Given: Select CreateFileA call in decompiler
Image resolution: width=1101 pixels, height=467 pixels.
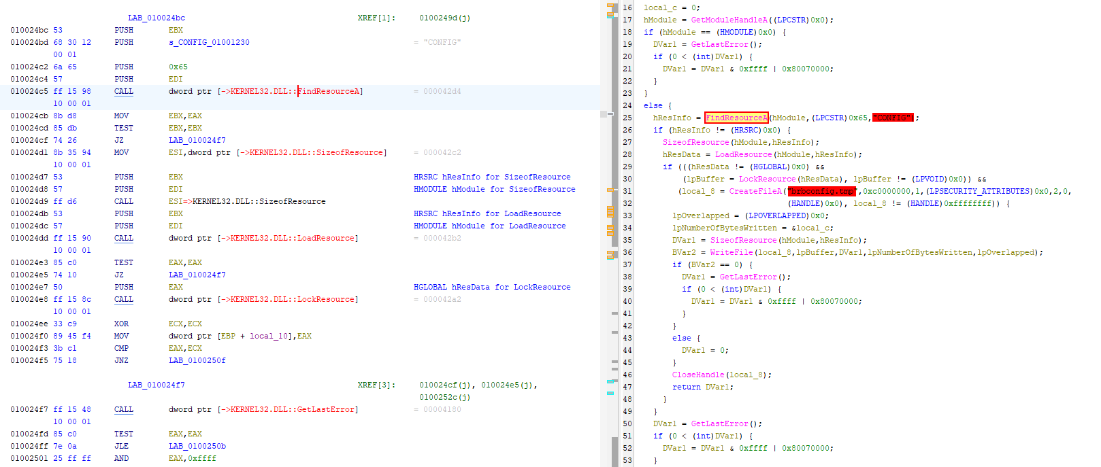Looking at the screenshot, I should pos(755,191).
